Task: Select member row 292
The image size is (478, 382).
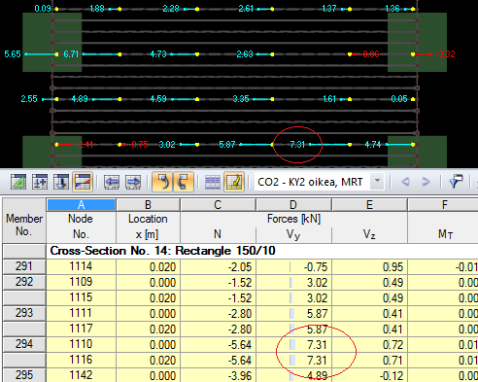Action: coord(24,282)
